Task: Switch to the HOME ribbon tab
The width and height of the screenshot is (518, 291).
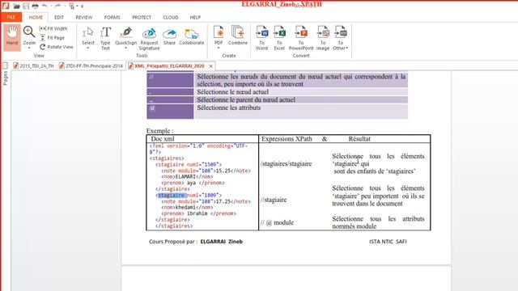Action: pyautogui.click(x=36, y=17)
